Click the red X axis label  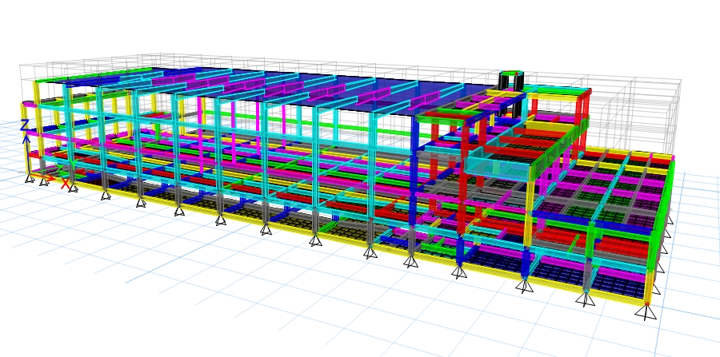click(66, 184)
